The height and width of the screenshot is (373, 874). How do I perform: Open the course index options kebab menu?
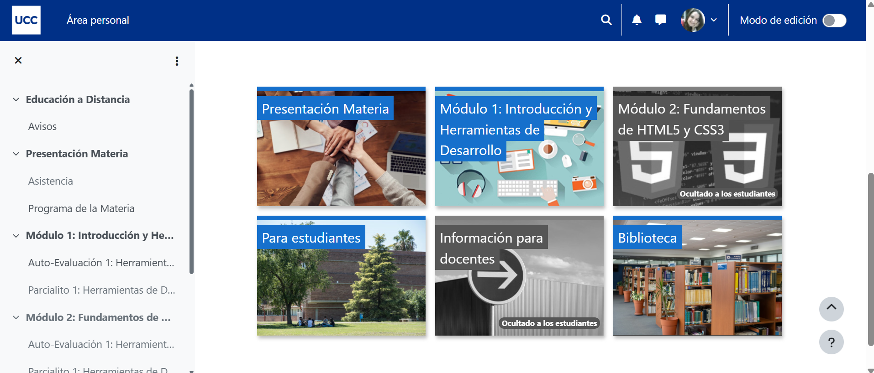point(177,61)
